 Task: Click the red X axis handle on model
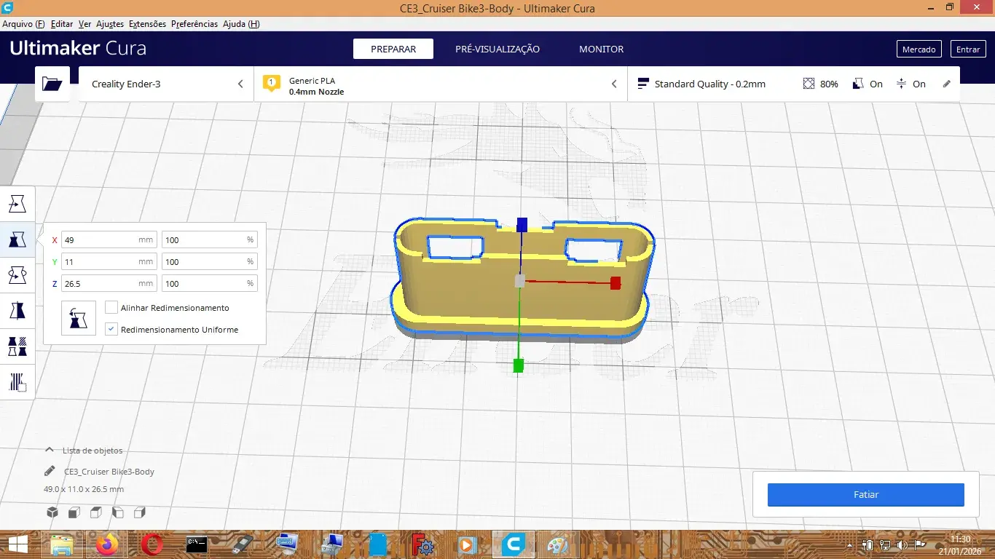tap(616, 282)
